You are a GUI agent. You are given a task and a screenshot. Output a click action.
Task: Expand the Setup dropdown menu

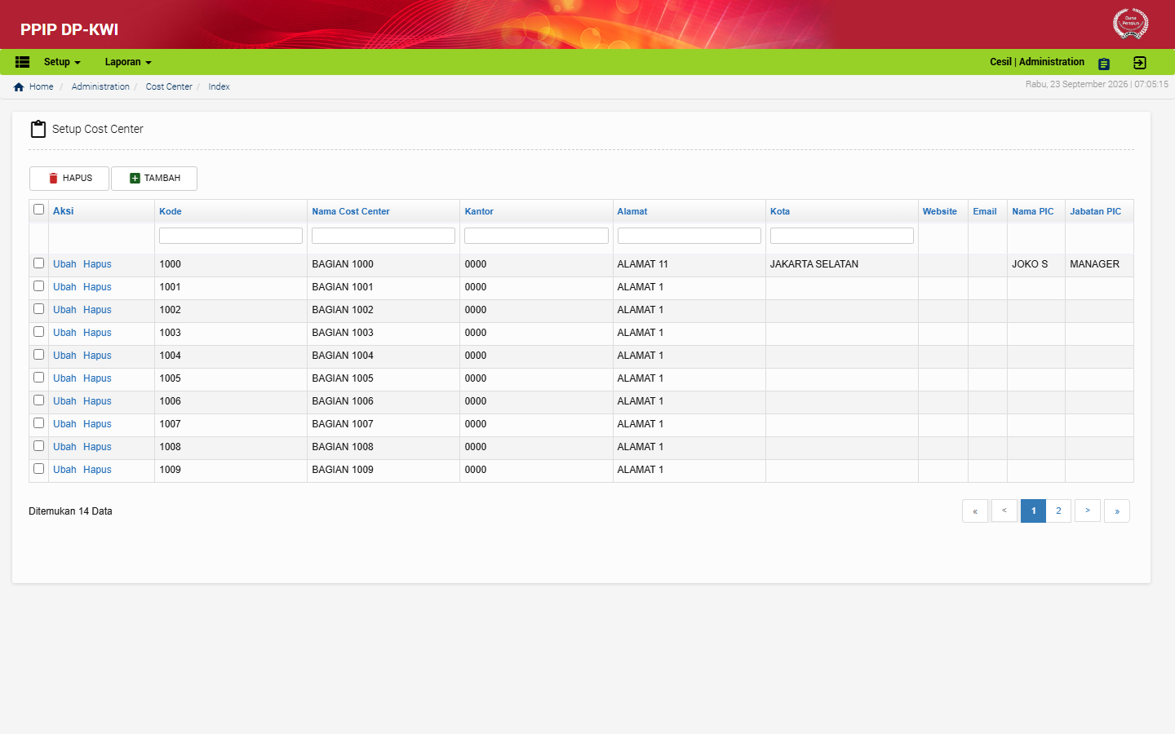(x=62, y=62)
